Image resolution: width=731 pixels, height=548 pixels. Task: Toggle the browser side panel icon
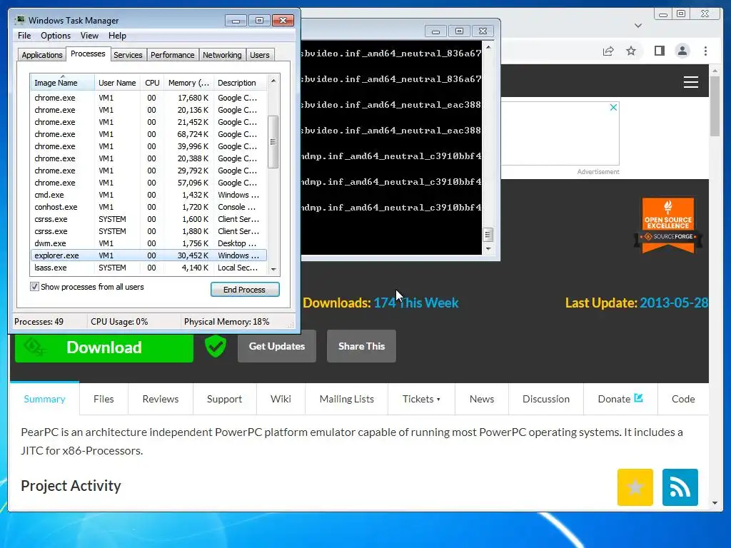tap(659, 51)
